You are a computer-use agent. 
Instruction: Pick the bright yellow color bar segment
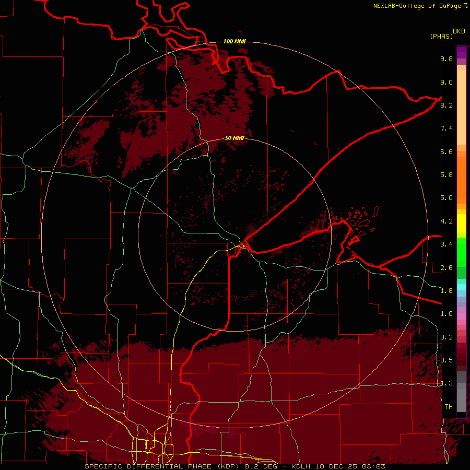461,224
